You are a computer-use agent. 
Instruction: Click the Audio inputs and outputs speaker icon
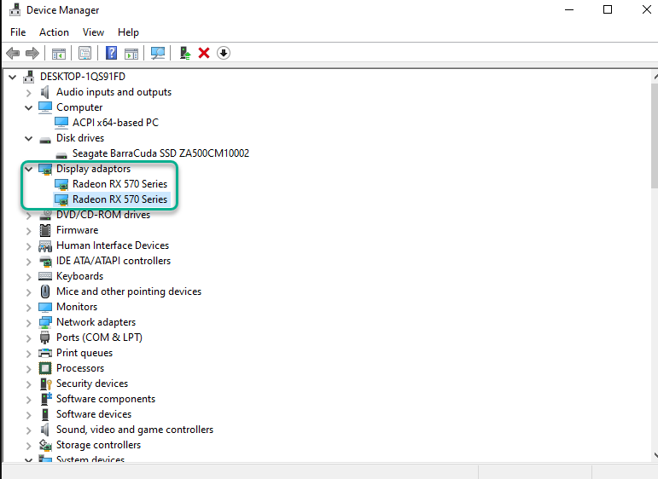click(x=45, y=92)
